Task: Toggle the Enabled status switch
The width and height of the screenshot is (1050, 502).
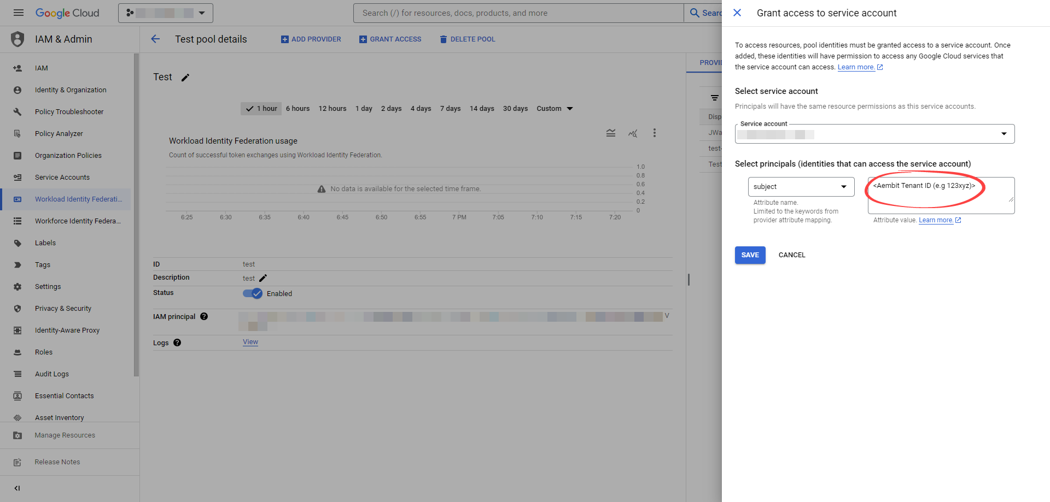Action: [x=253, y=293]
